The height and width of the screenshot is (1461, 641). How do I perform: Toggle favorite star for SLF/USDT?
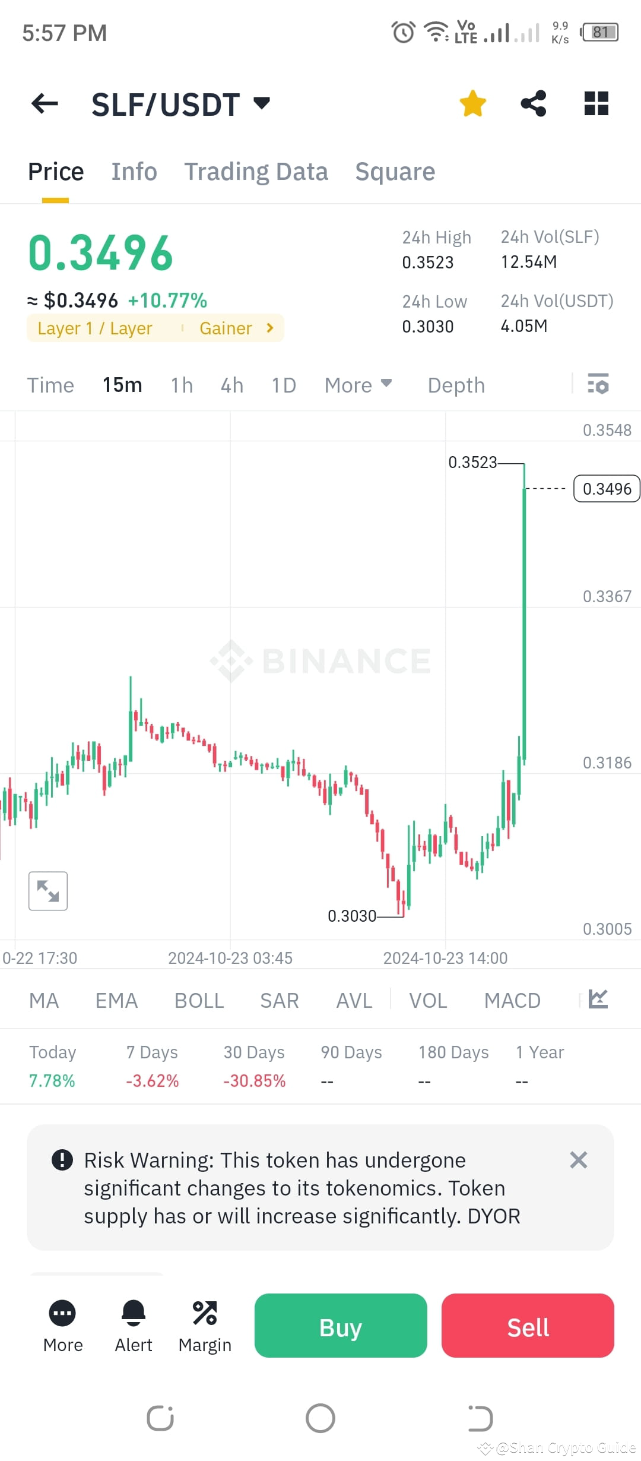pyautogui.click(x=472, y=103)
